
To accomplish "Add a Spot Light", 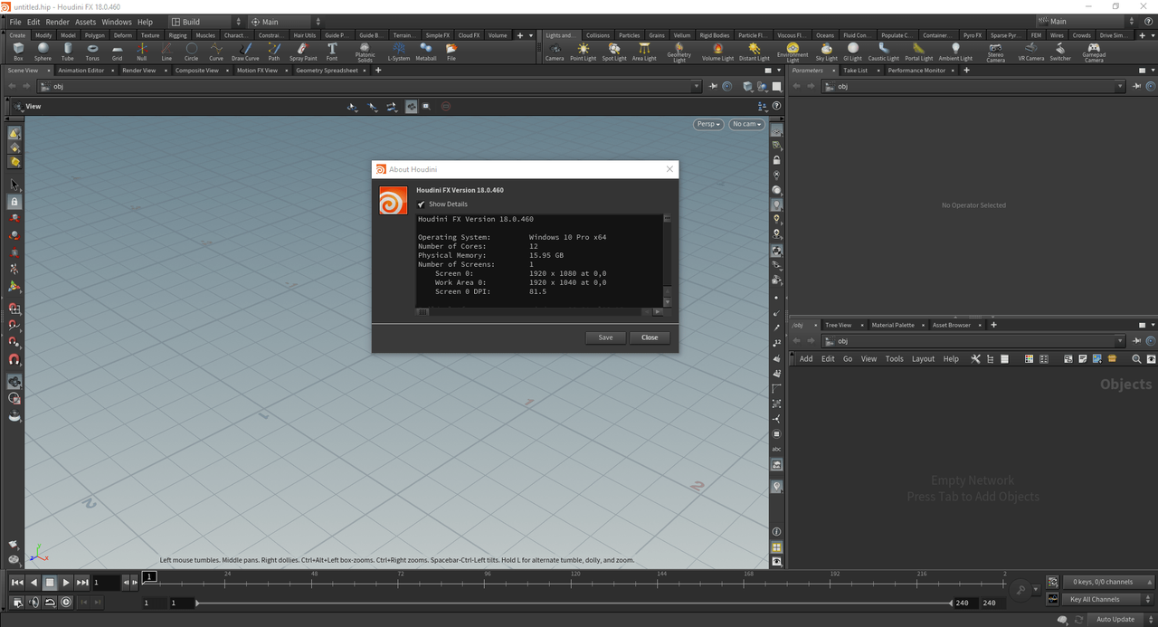I will click(614, 52).
